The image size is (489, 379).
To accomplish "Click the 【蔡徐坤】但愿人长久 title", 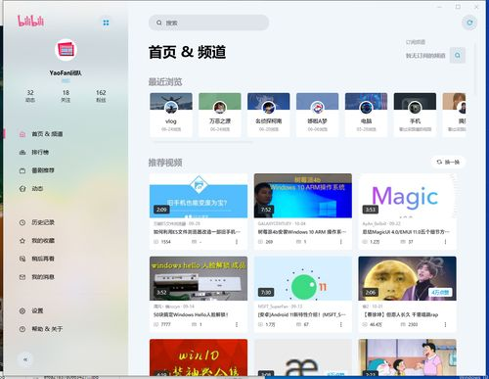I will 400,314.
